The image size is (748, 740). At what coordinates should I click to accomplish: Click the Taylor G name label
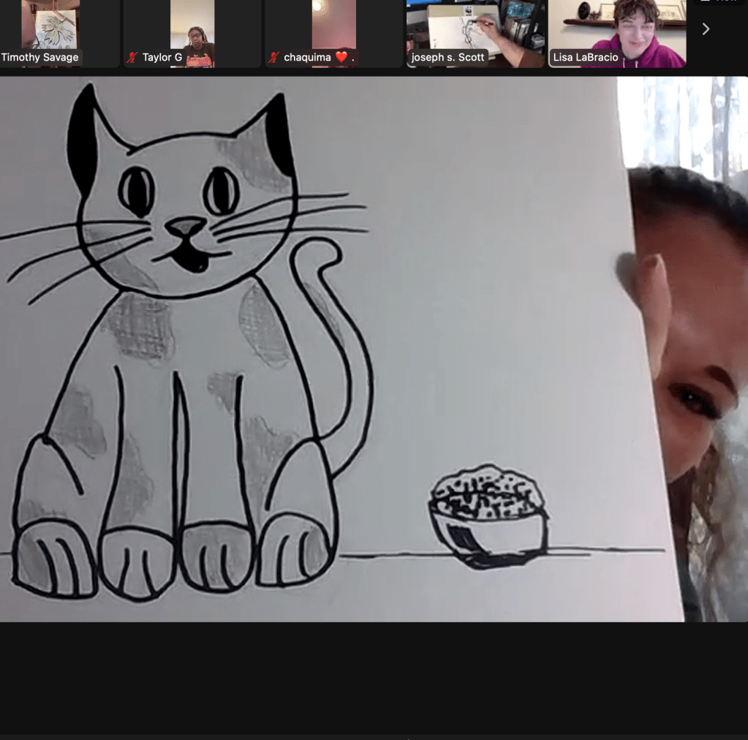click(x=162, y=57)
